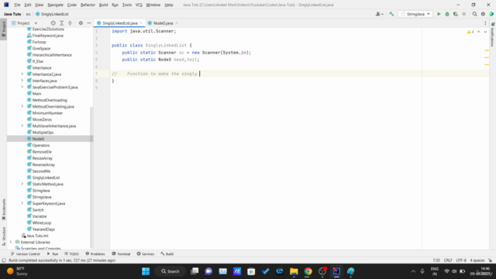Open the Windows Start menu
The width and height of the screenshot is (496, 279).
pos(146,271)
